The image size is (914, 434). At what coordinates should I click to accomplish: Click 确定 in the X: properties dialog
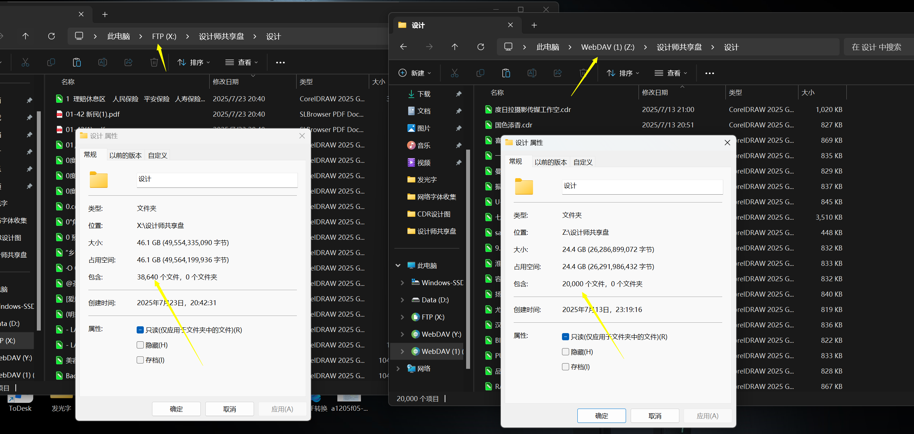176,409
